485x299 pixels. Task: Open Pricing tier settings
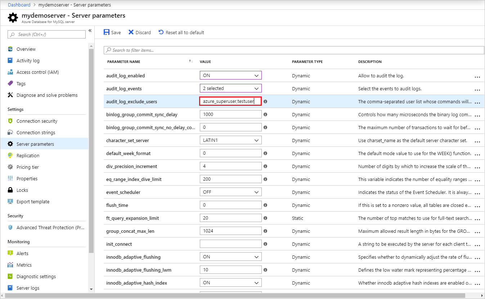point(28,167)
